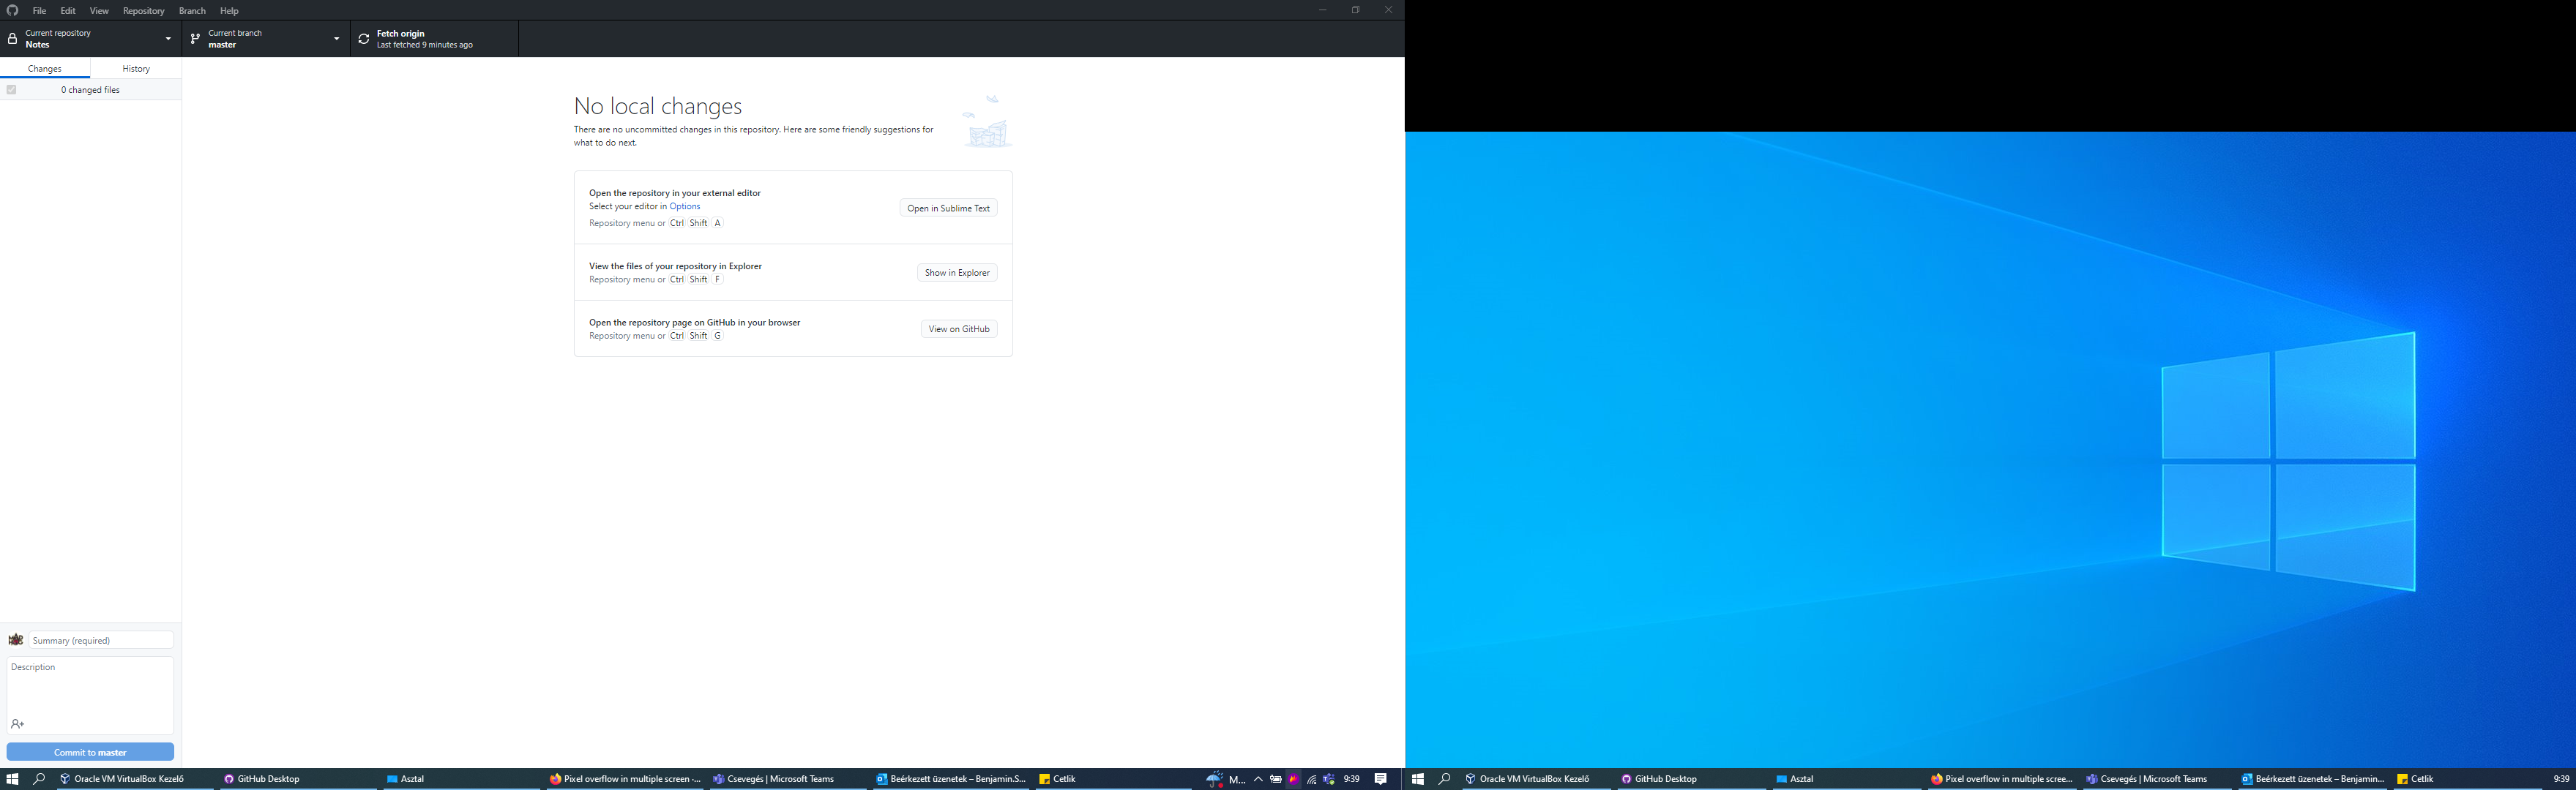Select the Changes tab

pyautogui.click(x=45, y=68)
